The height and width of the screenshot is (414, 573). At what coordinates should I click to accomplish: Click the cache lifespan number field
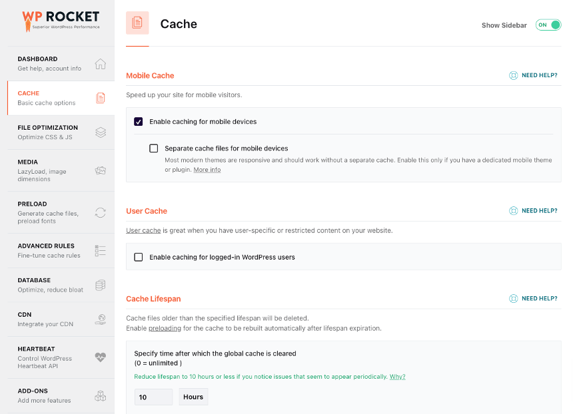coord(153,397)
